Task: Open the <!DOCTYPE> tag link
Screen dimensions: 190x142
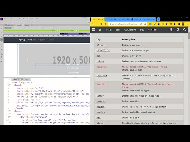Action: pos(103,50)
